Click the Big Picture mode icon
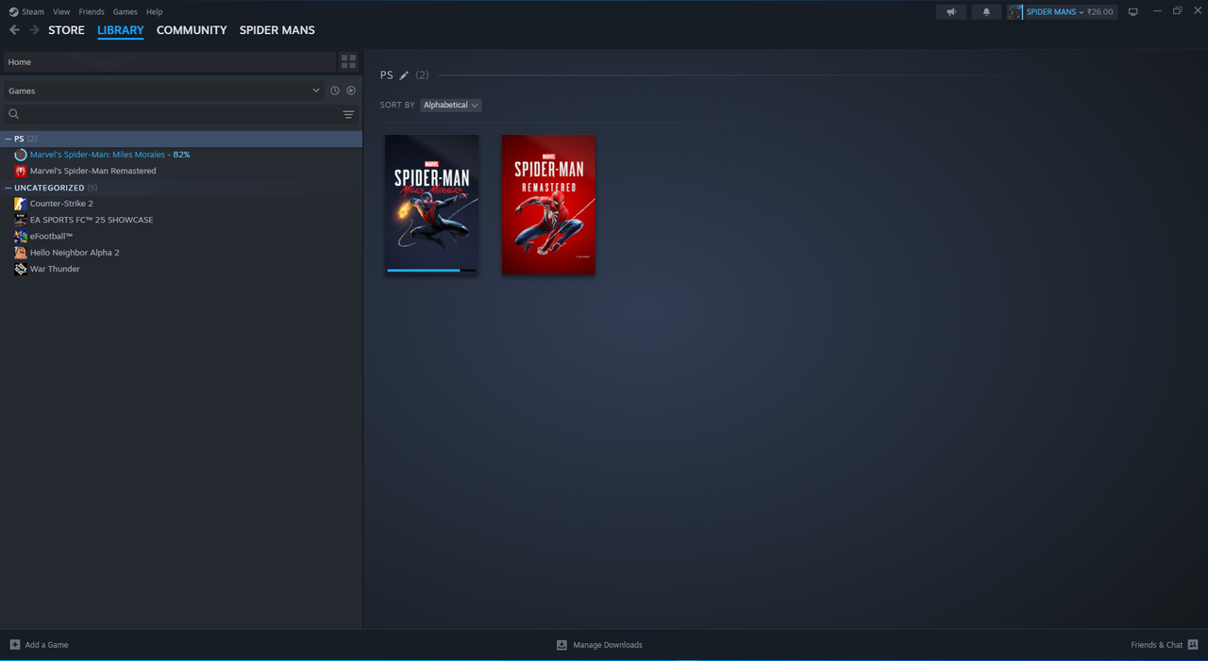The image size is (1208, 661). click(x=1133, y=12)
